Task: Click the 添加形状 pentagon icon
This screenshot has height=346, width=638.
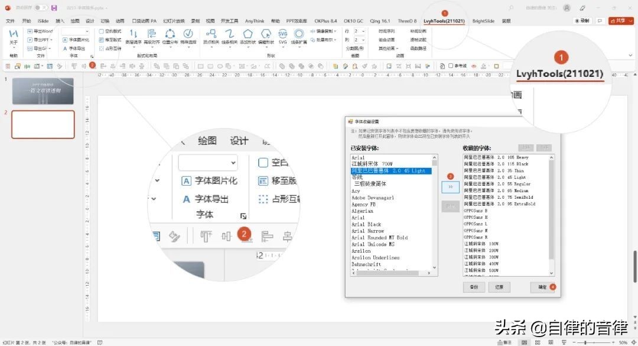Action: [x=248, y=34]
